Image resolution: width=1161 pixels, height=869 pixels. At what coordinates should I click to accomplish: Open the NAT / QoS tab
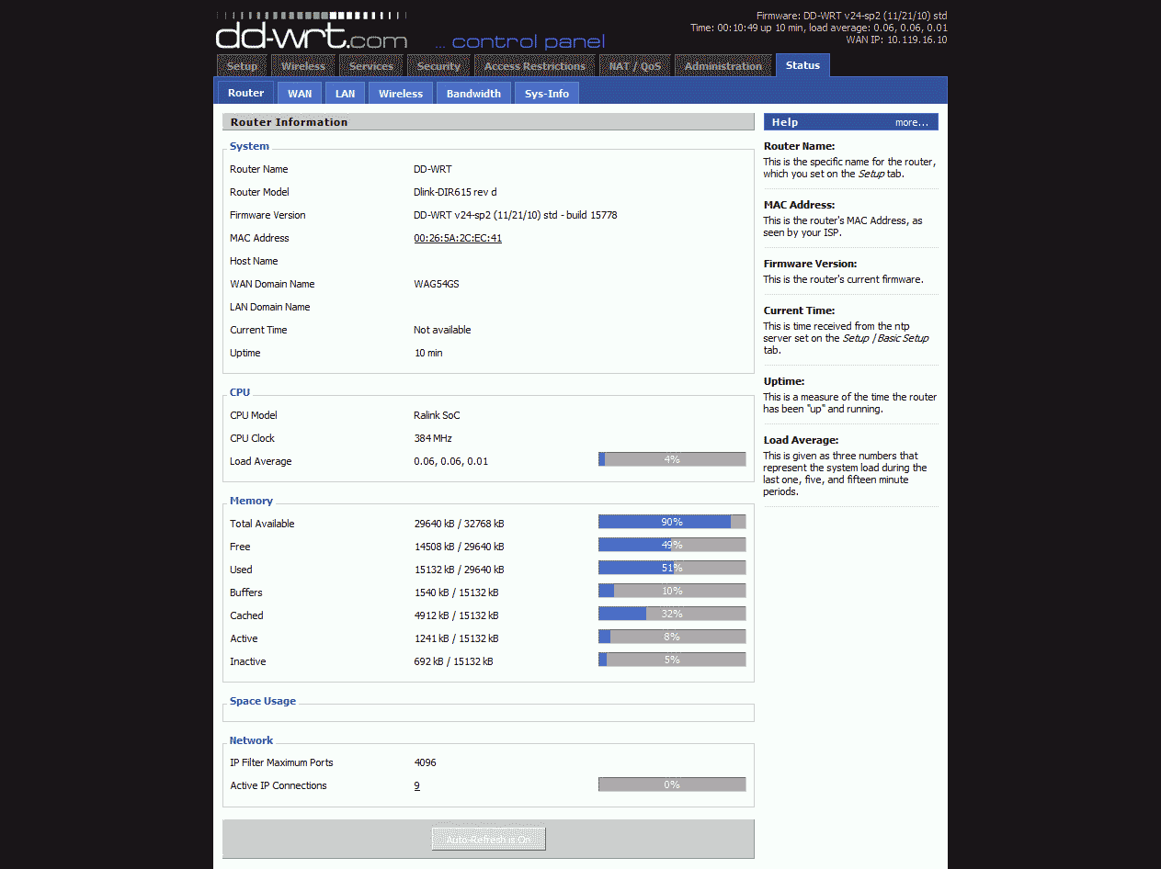coord(635,66)
